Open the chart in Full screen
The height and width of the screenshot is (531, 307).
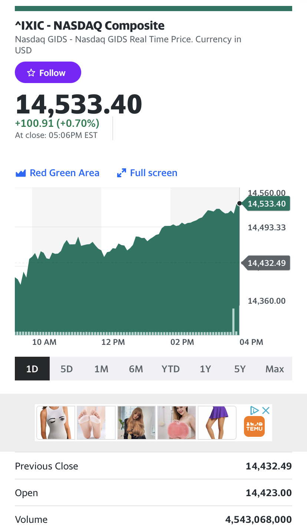[147, 173]
